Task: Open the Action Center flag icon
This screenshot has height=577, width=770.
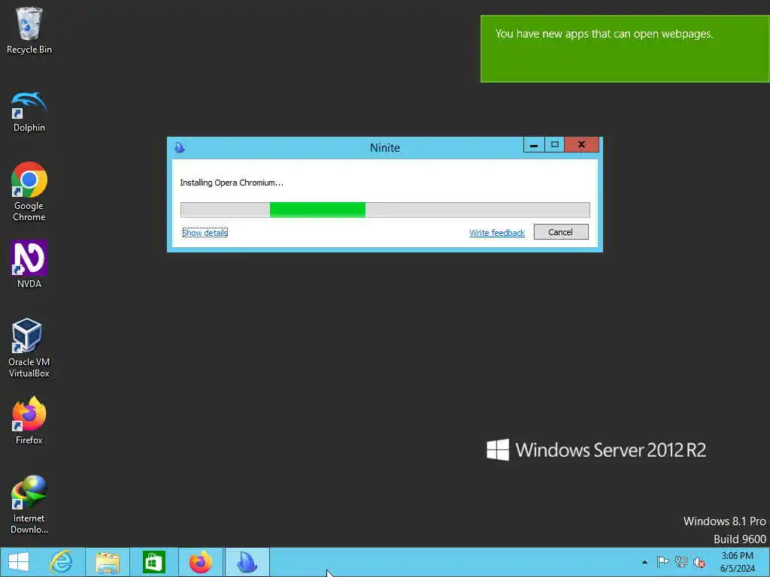Action: pos(663,562)
